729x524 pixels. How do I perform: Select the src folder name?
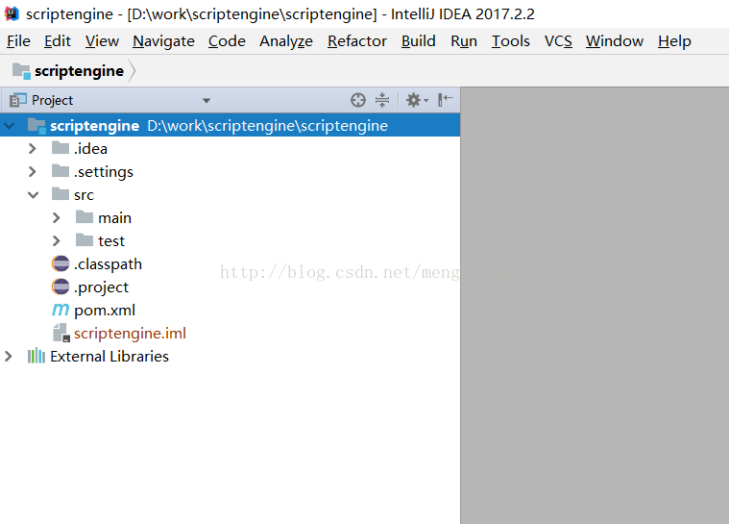click(85, 194)
